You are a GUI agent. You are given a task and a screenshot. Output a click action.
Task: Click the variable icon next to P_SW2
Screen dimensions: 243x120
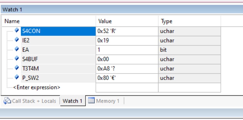coord(17,77)
